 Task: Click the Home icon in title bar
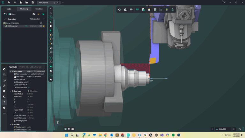[x=9, y=3]
